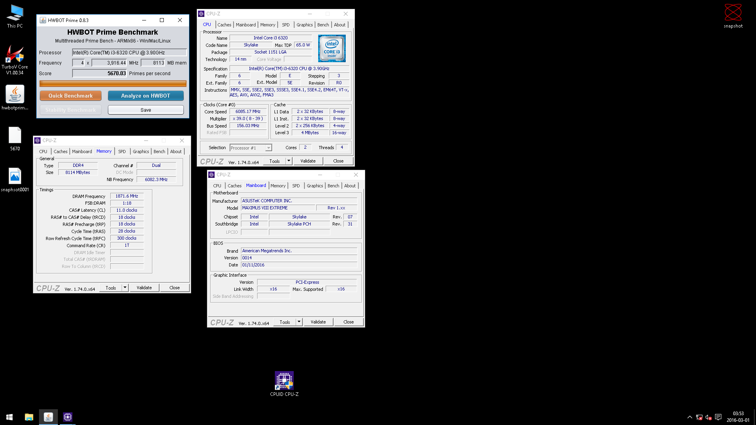Click the Stability Benchmark button

tap(70, 110)
